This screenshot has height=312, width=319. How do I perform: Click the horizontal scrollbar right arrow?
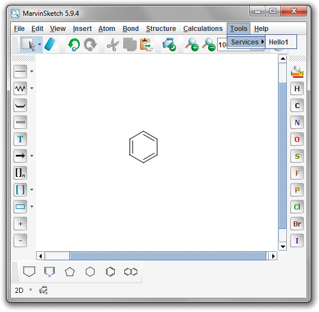[x=273, y=256]
